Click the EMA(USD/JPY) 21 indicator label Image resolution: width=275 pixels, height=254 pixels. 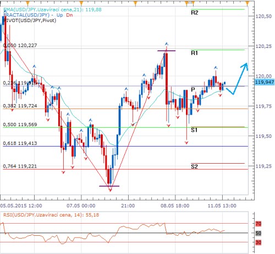coord(52,9)
